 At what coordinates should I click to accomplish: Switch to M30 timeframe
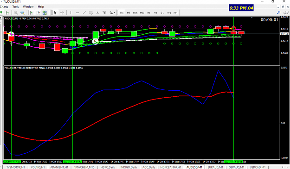point(142,13)
